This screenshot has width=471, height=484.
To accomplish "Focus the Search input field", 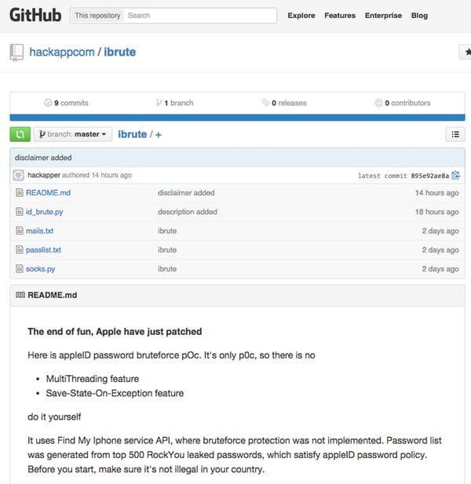I will point(200,15).
